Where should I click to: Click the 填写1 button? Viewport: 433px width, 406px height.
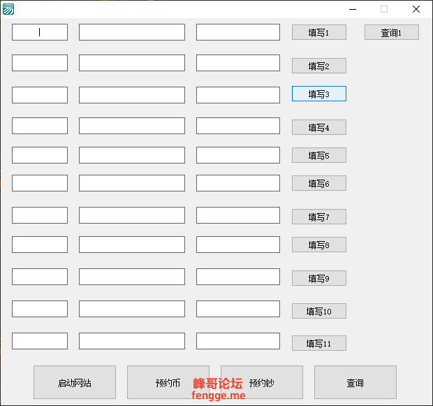click(319, 32)
